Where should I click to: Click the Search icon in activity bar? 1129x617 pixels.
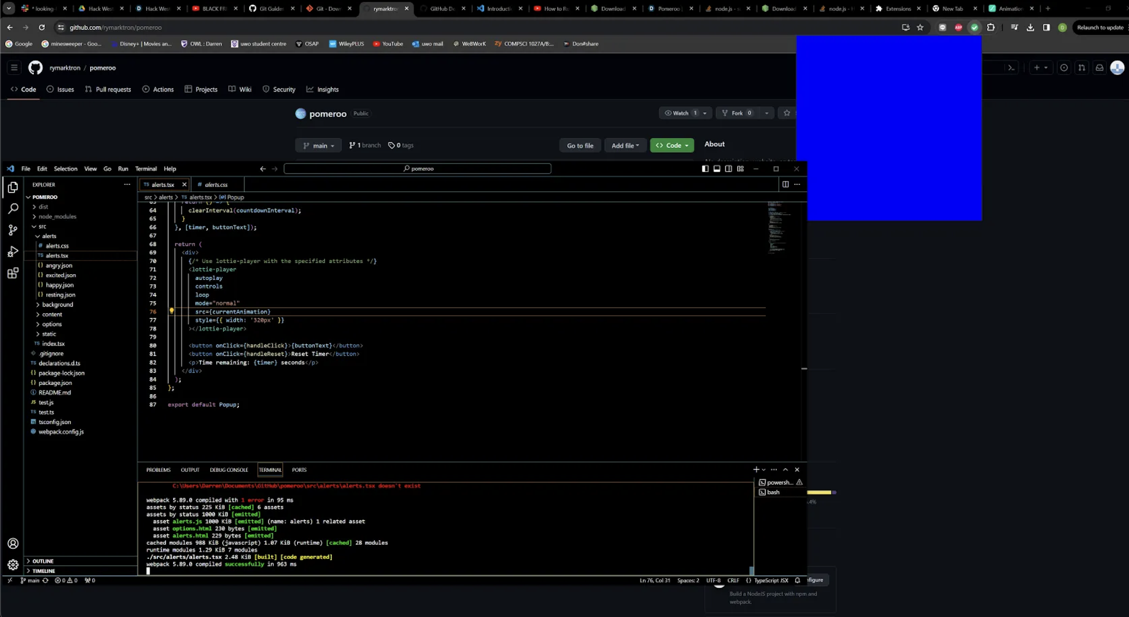click(x=13, y=209)
